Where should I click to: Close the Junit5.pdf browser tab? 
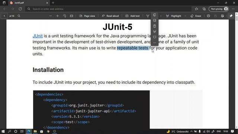[x=47, y=3]
